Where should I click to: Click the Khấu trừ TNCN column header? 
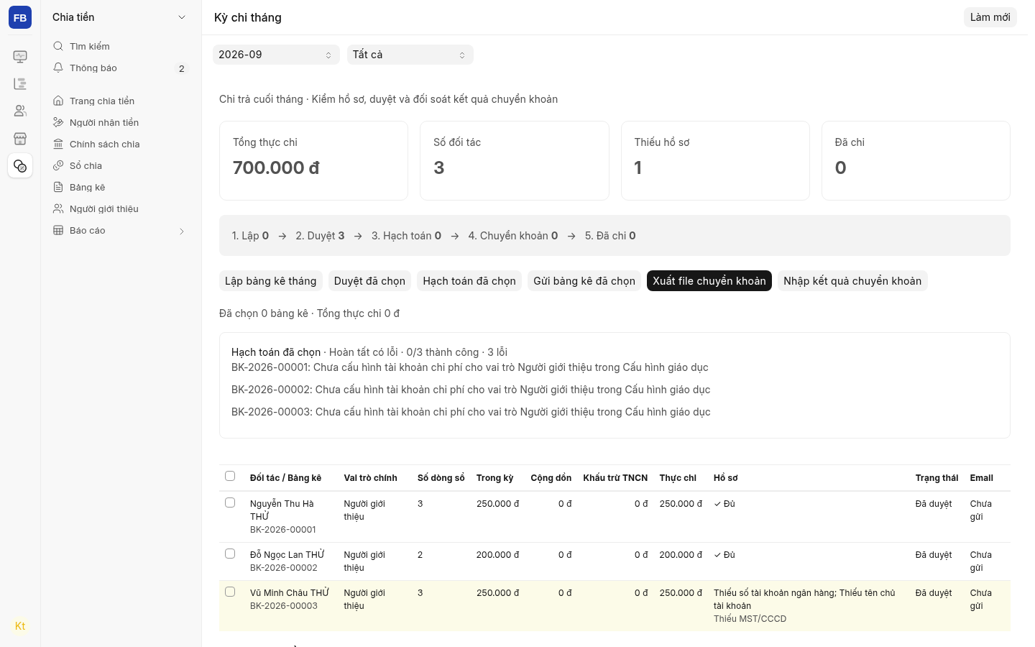coord(615,478)
